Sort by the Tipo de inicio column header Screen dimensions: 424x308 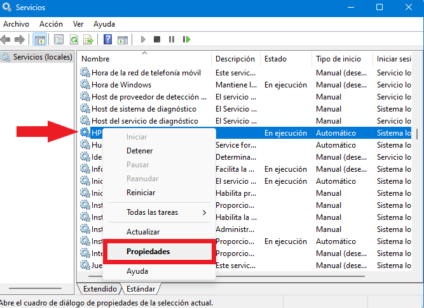pyautogui.click(x=342, y=59)
